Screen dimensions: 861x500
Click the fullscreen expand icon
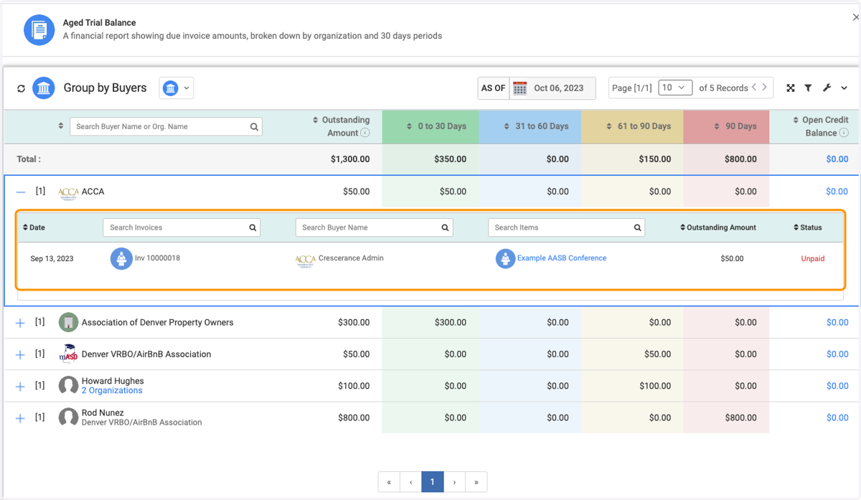(791, 88)
